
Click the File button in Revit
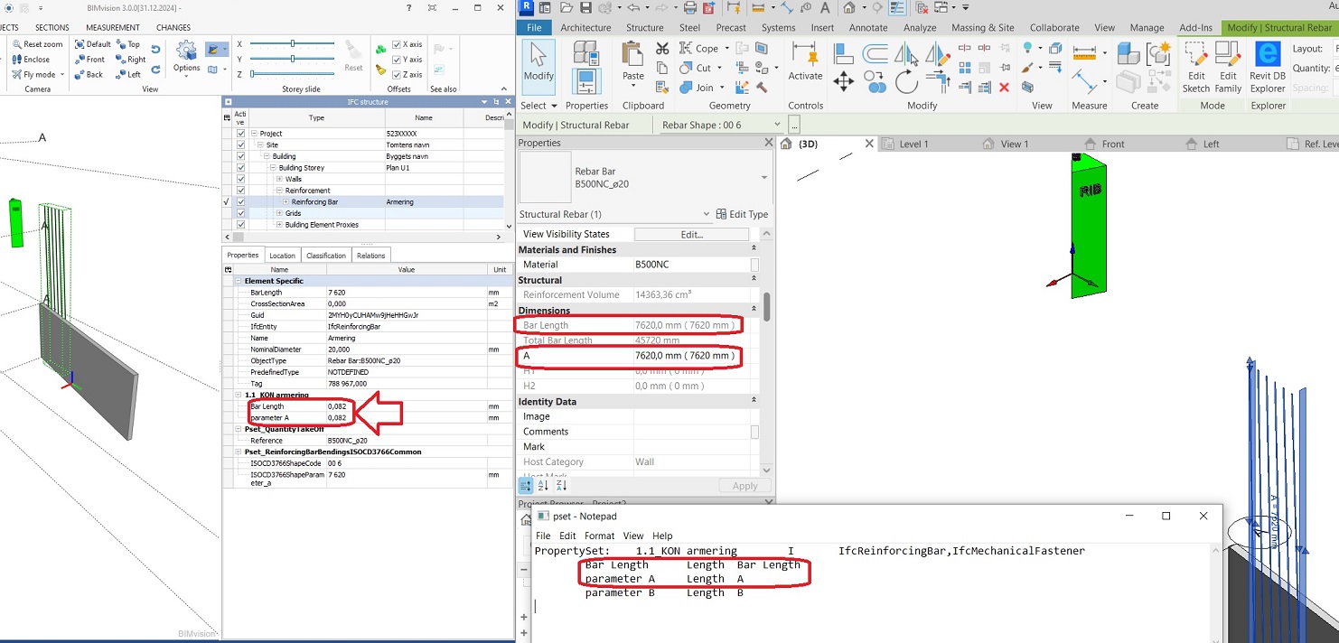(x=534, y=27)
